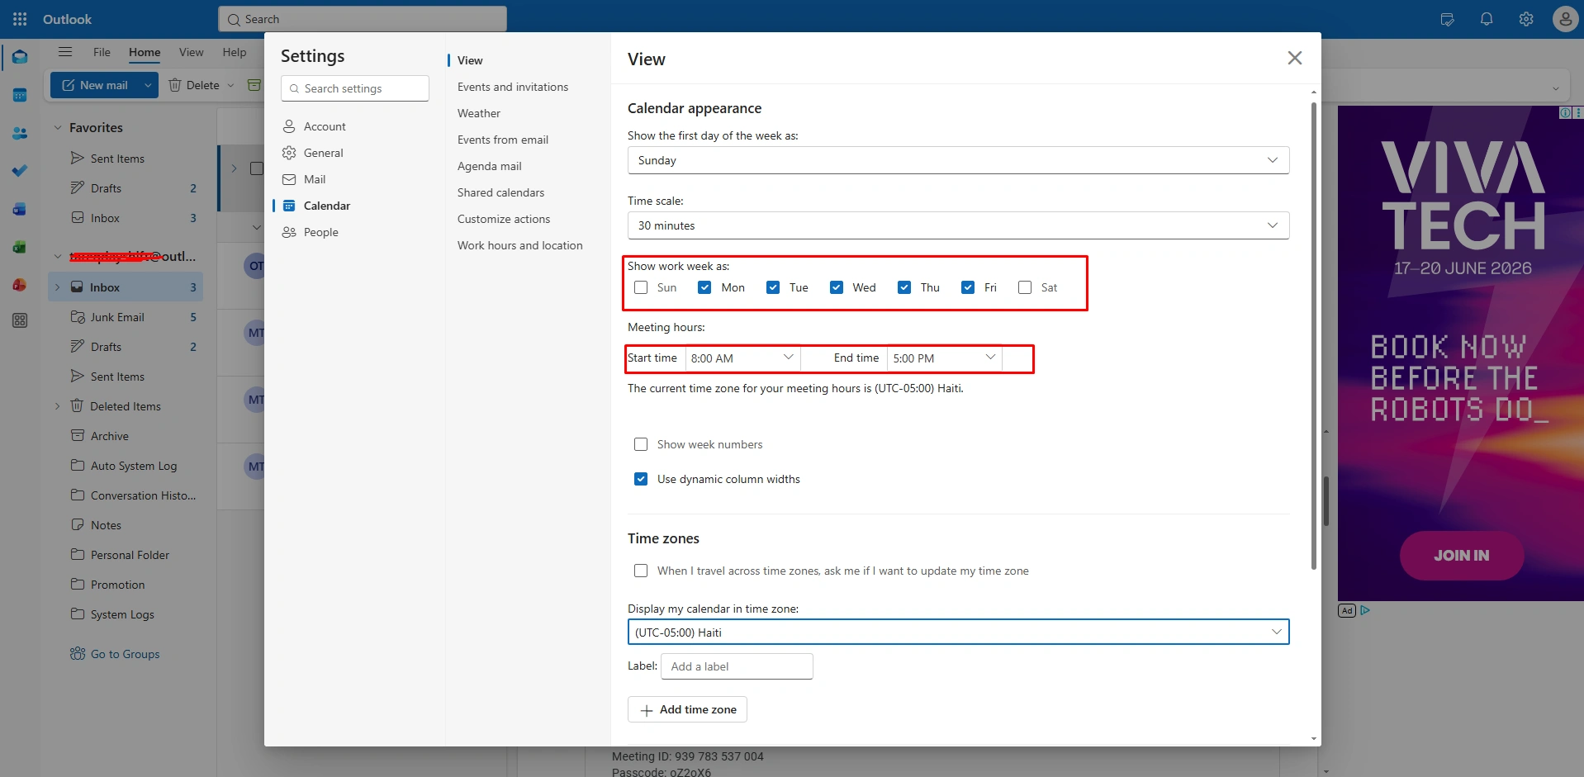This screenshot has width=1584, height=777.
Task: Focus the Search settings field
Action: pyautogui.click(x=355, y=88)
